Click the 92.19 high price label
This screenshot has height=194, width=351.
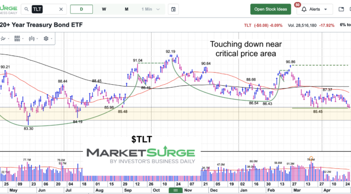pos(170,51)
